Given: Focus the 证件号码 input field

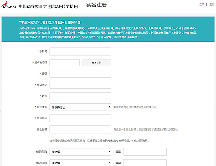Looking at the screenshot, I should click(80, 118).
